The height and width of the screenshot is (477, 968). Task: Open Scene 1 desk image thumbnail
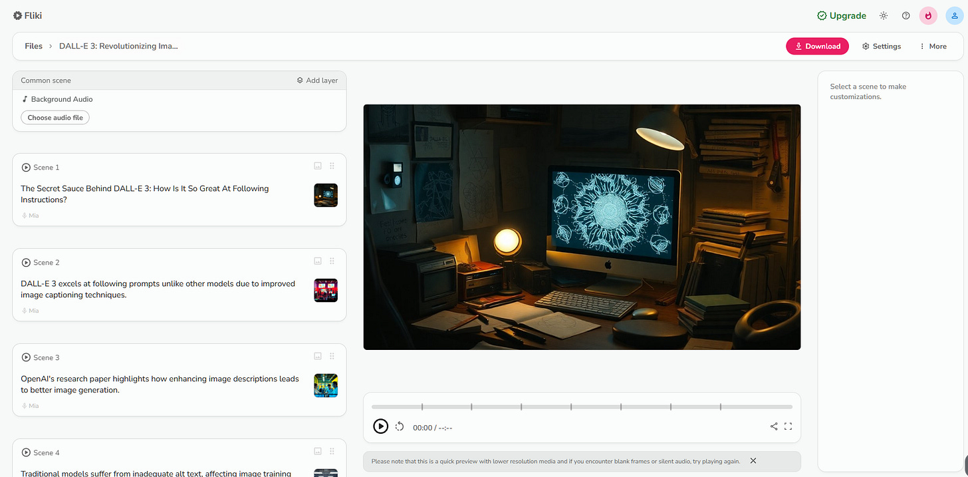(326, 196)
